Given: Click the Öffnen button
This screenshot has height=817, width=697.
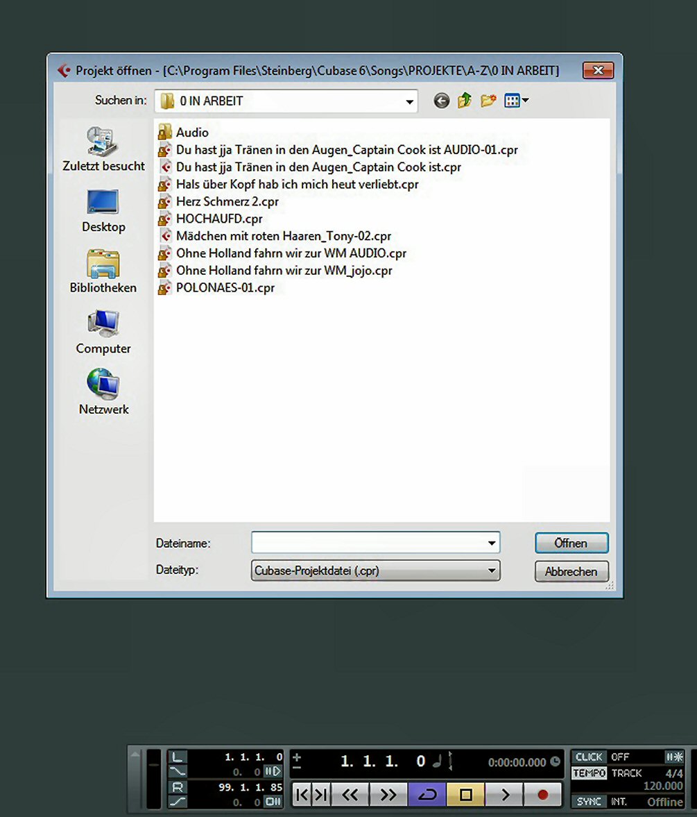Looking at the screenshot, I should coord(571,543).
